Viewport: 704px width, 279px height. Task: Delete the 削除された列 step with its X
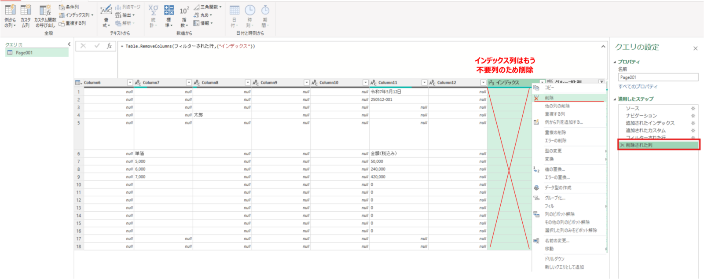point(622,145)
